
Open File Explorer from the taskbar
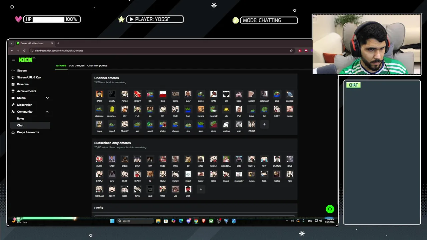tap(158, 221)
